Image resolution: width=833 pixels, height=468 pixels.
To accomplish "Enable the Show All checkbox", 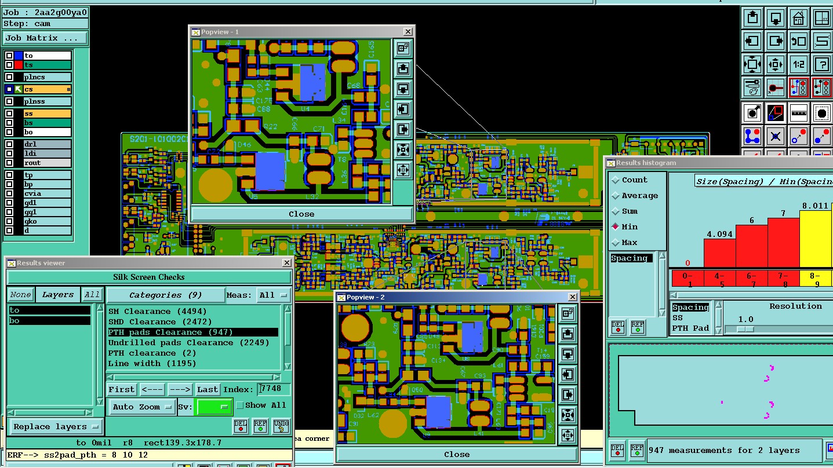I will click(x=240, y=405).
